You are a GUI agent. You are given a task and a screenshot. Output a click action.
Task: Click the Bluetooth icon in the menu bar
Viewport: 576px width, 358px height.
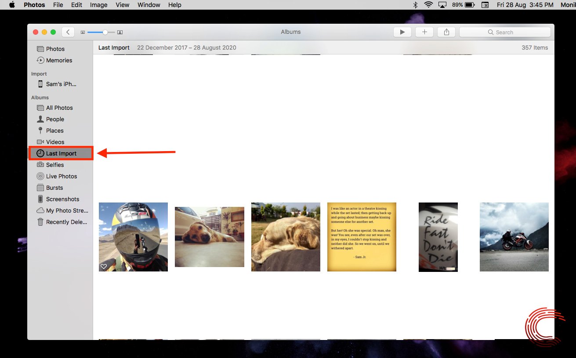pos(415,5)
